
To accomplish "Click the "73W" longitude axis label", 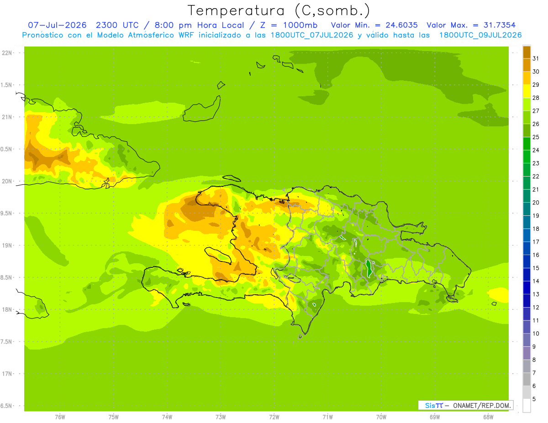I will 221,417.
